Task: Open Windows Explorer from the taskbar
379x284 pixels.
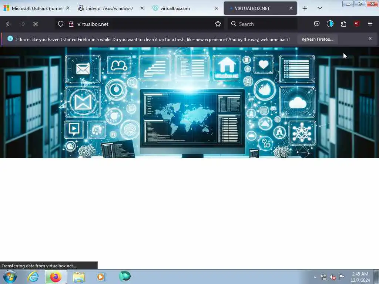Action: 79,277
